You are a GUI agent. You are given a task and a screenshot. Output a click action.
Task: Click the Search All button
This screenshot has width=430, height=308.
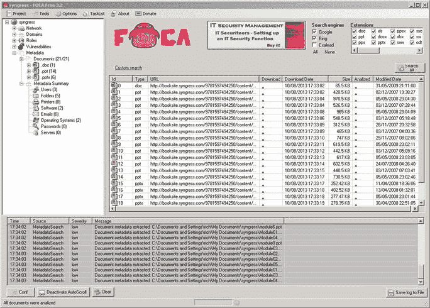pos(410,67)
